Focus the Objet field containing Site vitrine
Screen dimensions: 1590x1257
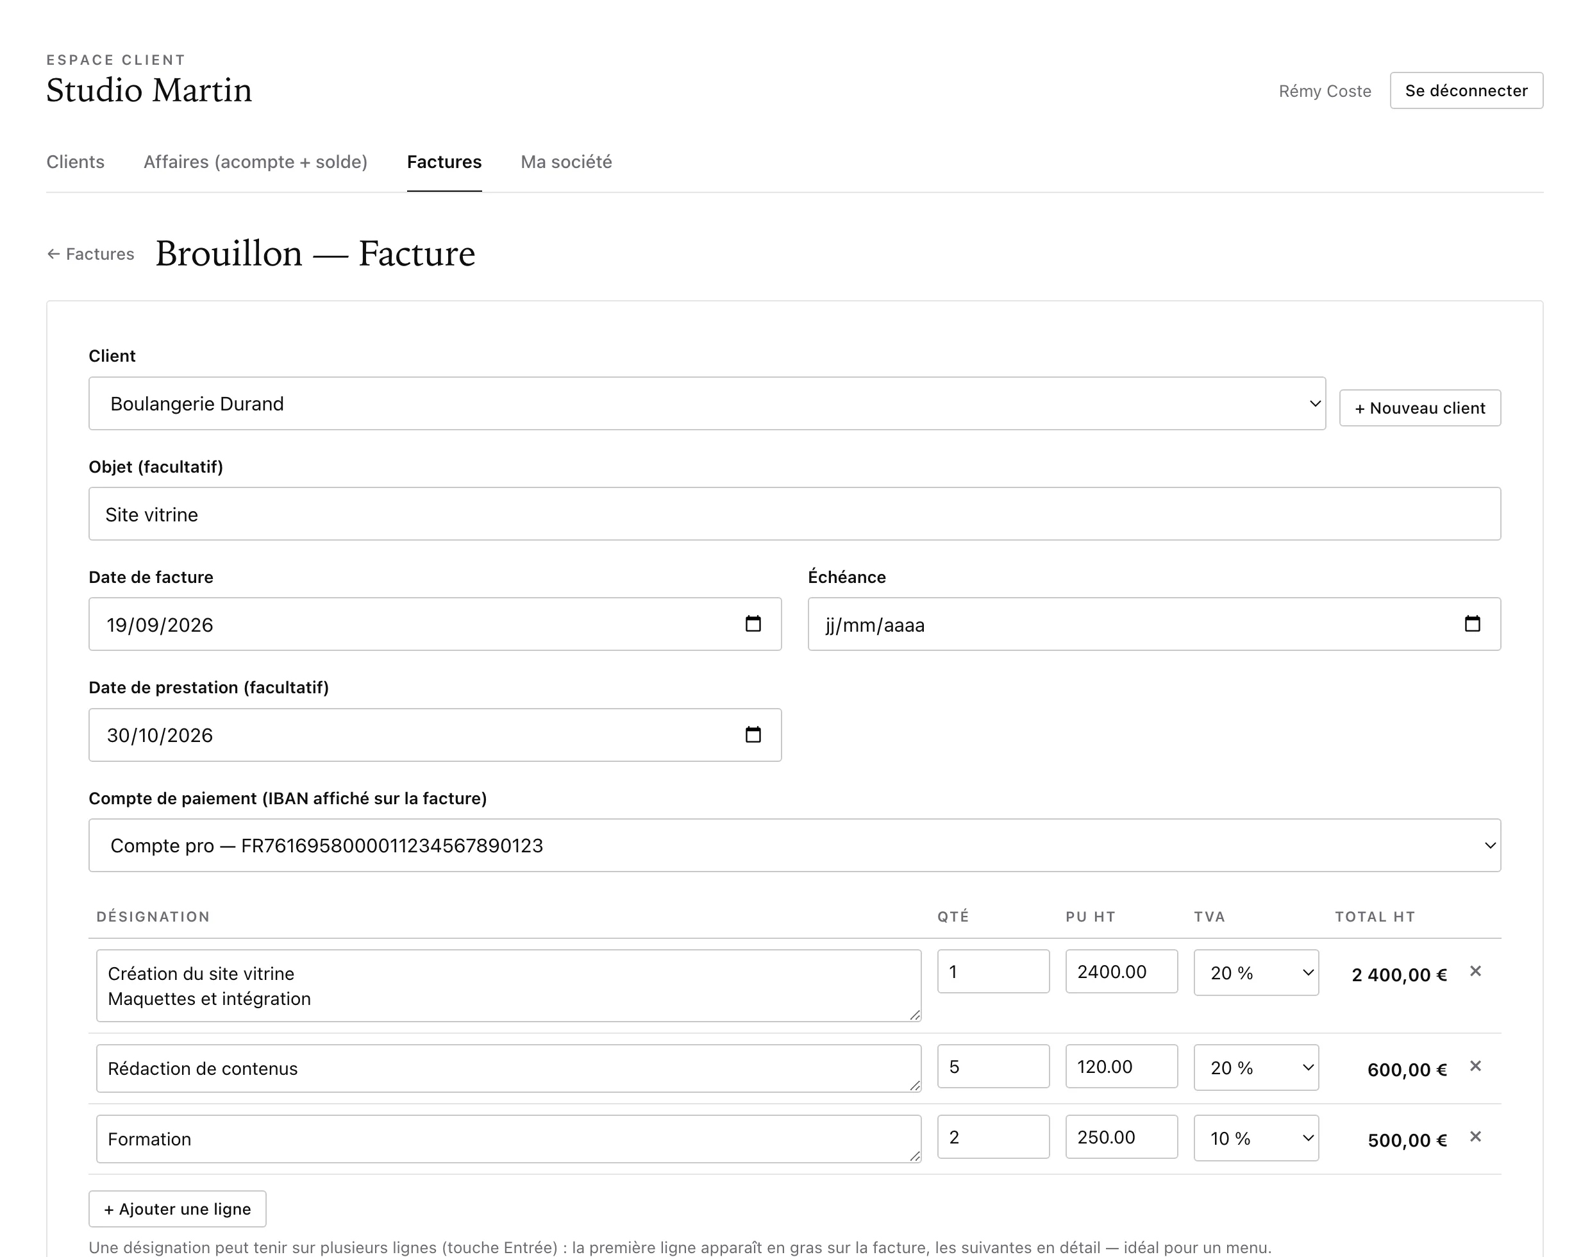coord(794,514)
